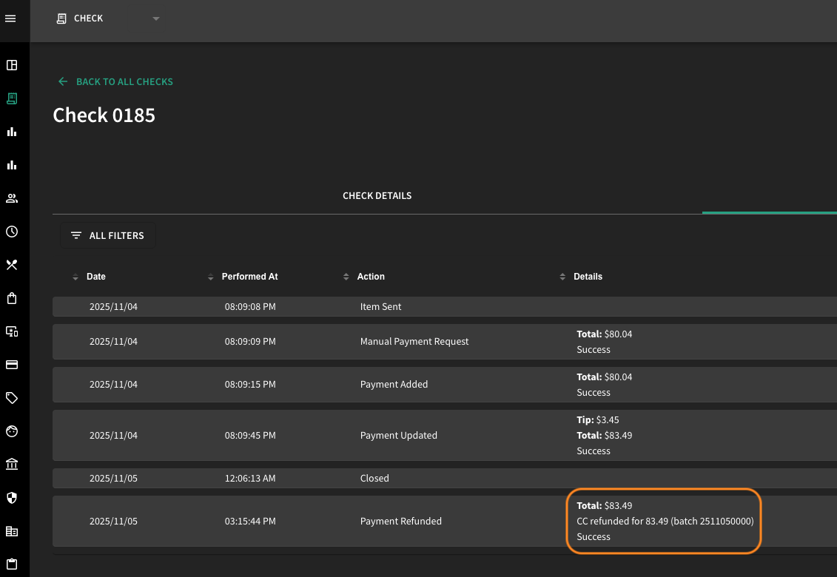This screenshot has height=577, width=837.
Task: Open the shopping bag sidebar icon
Action: 12,298
